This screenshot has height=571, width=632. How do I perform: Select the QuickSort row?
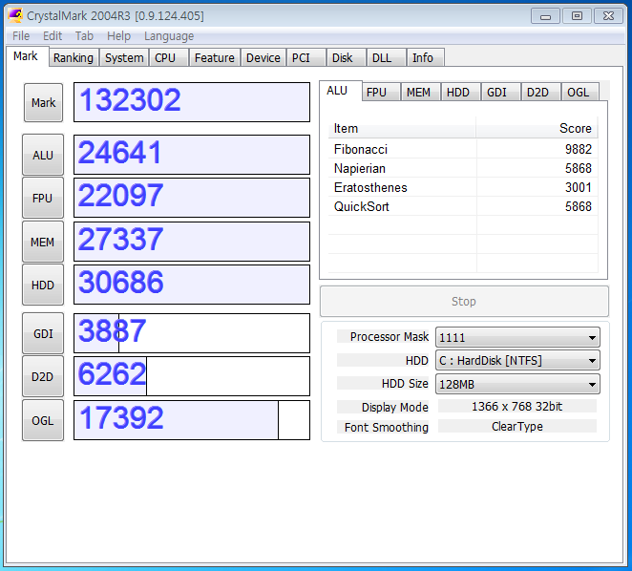click(x=463, y=206)
